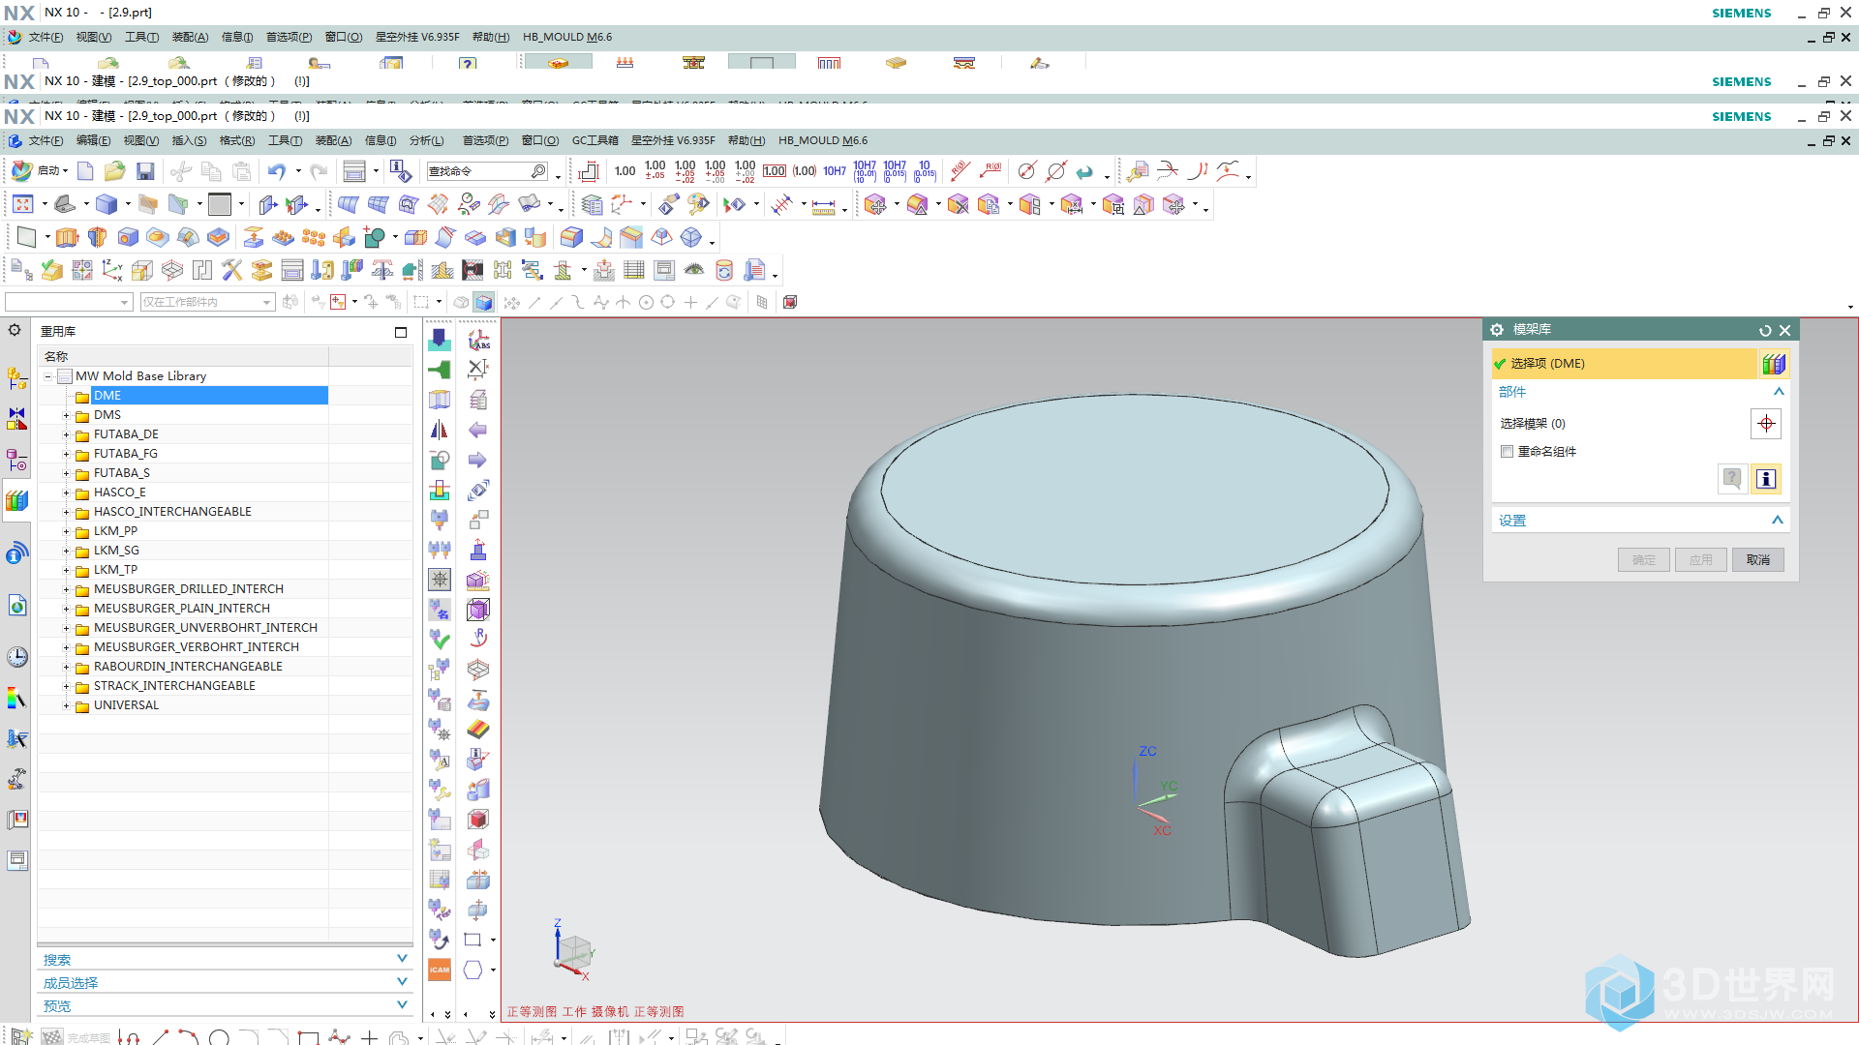Image resolution: width=1859 pixels, height=1045 pixels.
Task: Select MEUSBURGER_PLAIN_INTERCH folder
Action: [x=182, y=609]
